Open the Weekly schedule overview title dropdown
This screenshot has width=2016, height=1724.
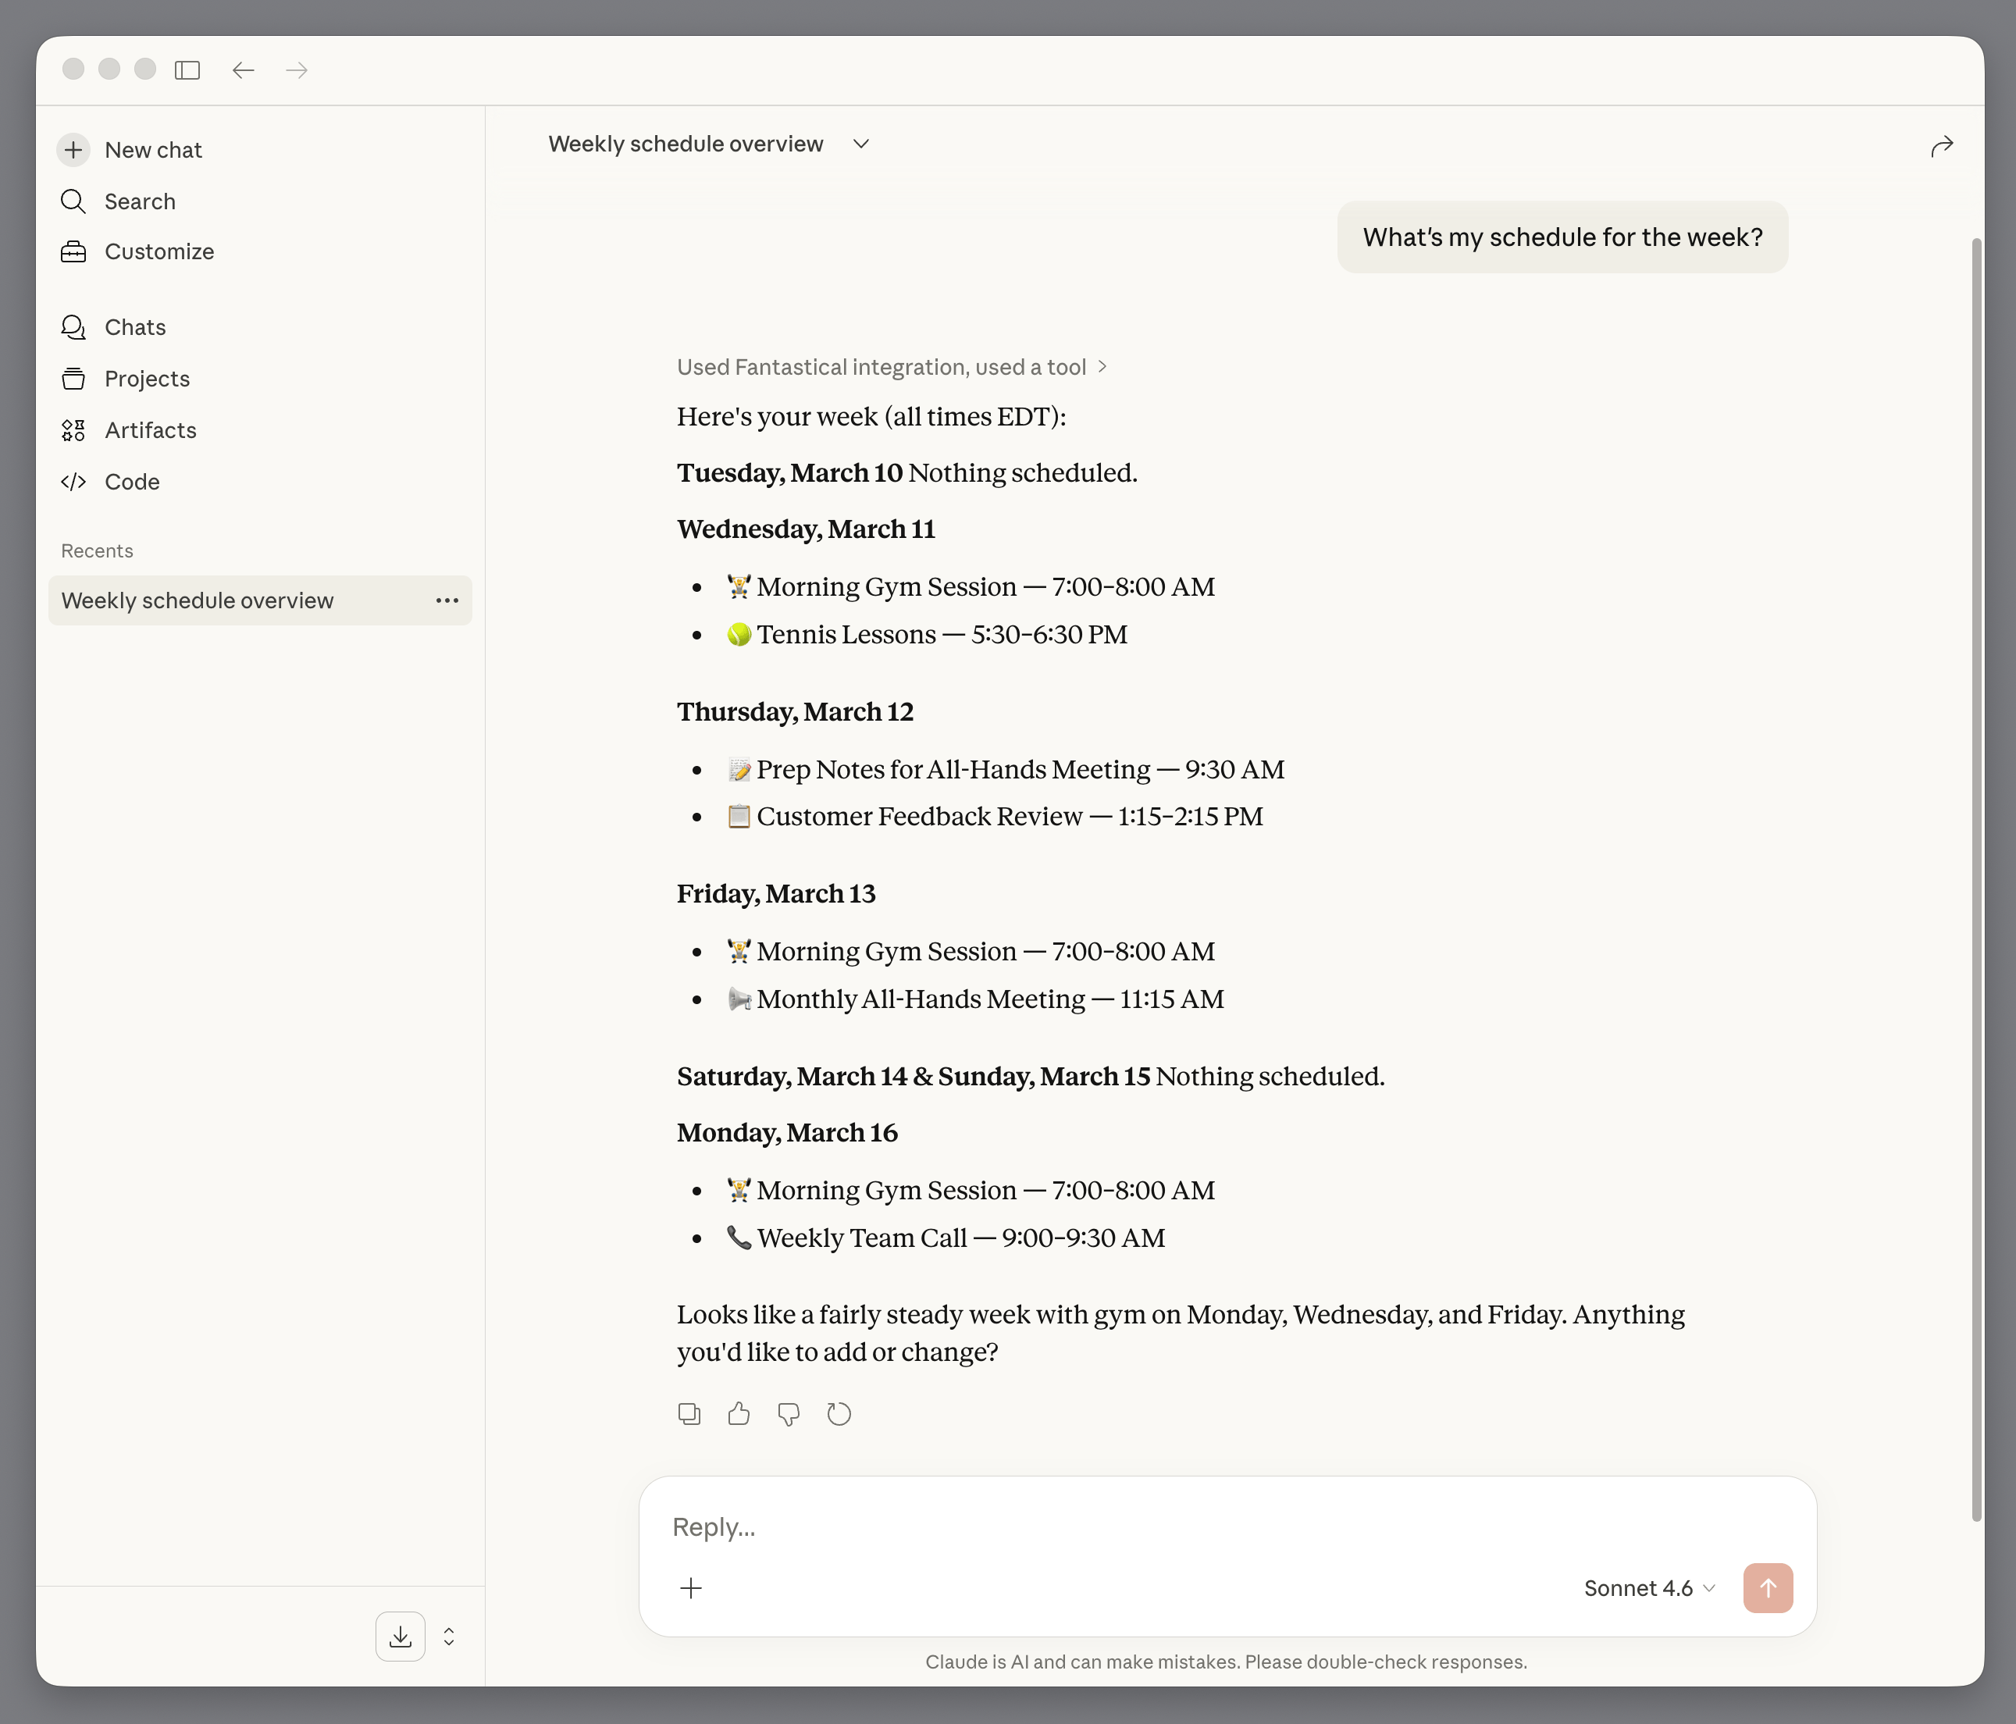coord(860,144)
